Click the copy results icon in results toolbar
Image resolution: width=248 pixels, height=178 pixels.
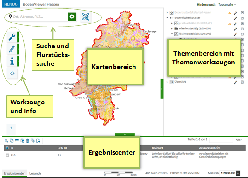pos(33,141)
